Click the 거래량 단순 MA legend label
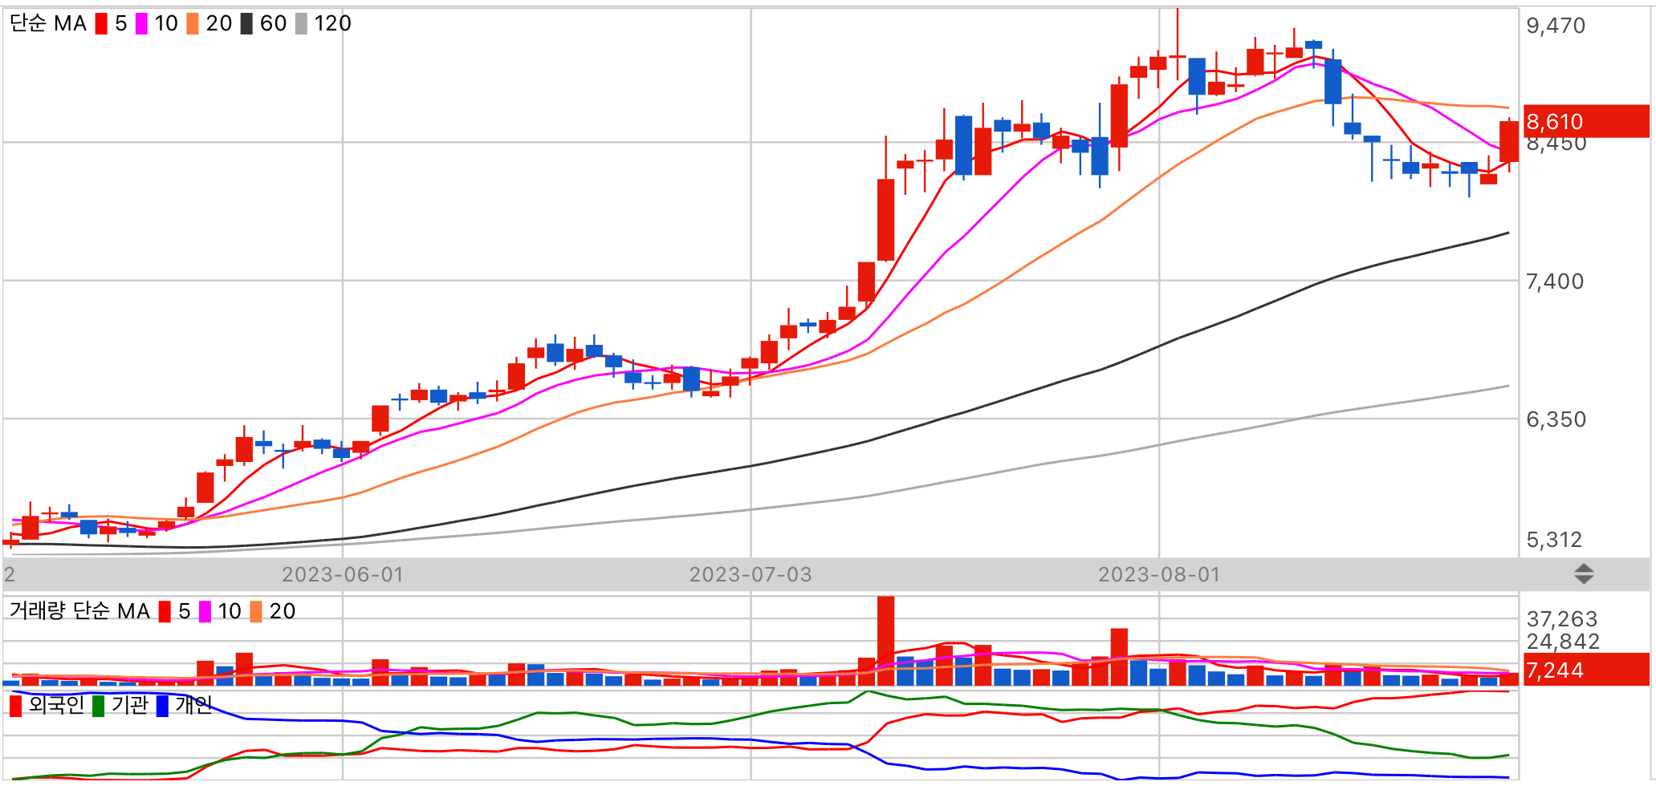 point(79,611)
